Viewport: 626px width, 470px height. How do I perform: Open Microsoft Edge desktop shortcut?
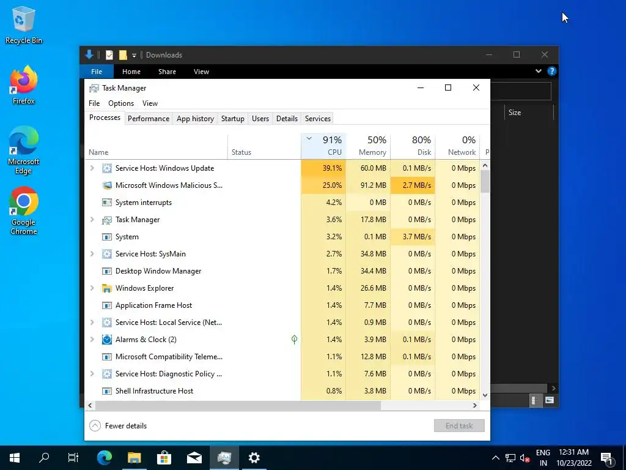point(24,151)
